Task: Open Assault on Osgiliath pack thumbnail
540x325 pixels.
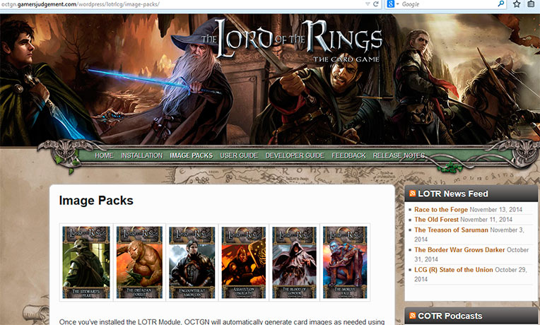Action: pyautogui.click(x=243, y=262)
